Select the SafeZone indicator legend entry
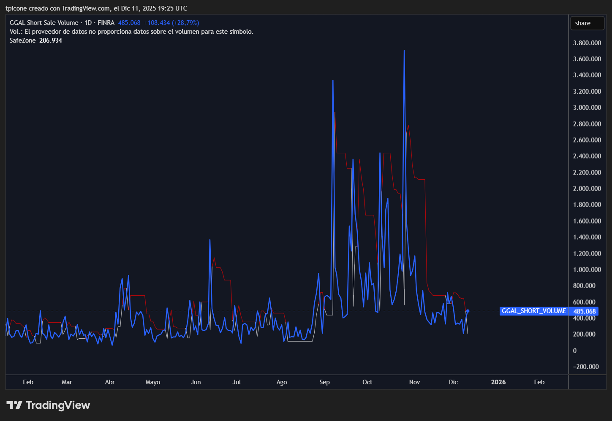This screenshot has width=612, height=421. (x=22, y=40)
